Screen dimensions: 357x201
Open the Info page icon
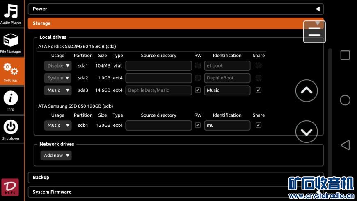click(11, 100)
